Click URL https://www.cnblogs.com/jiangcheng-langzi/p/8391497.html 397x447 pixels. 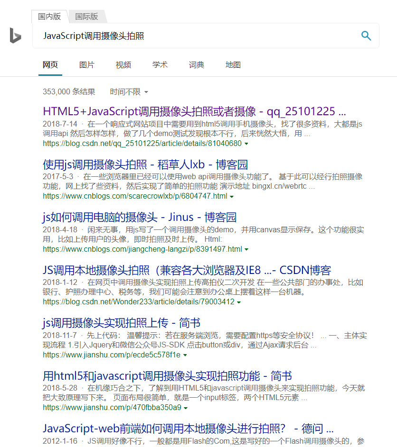[x=142, y=249]
